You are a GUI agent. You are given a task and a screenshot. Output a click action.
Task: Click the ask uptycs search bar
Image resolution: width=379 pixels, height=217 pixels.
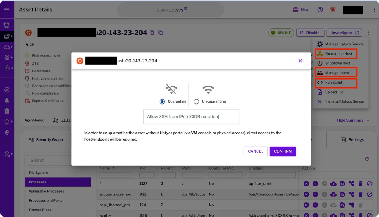171,10
